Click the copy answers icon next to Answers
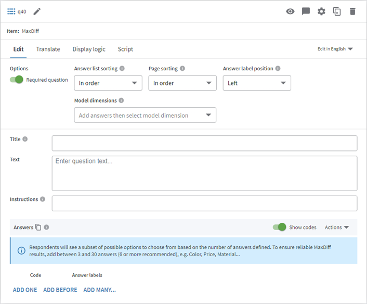Screen dimensions: 367x304 pyautogui.click(x=38, y=227)
